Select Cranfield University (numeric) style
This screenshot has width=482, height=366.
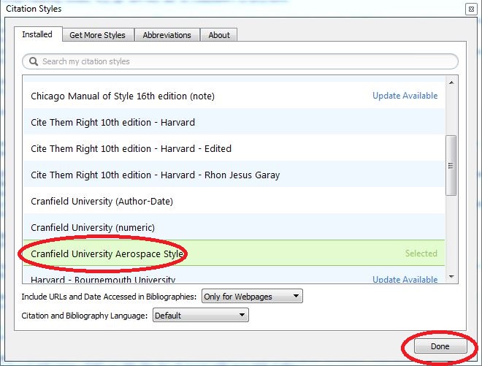[93, 227]
